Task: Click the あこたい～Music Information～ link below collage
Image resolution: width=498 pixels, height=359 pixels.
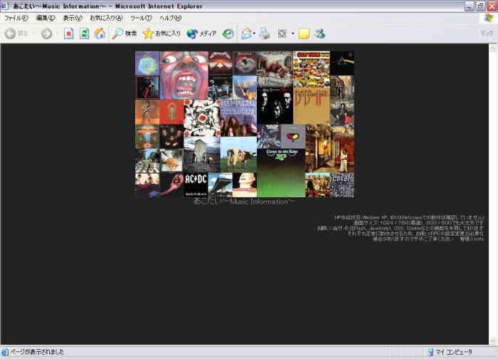Action: point(244,202)
